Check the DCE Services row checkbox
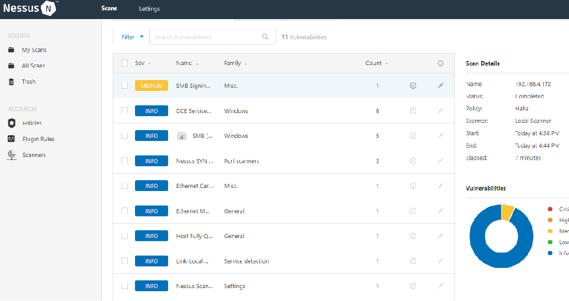This screenshot has height=301, width=569. (x=125, y=111)
